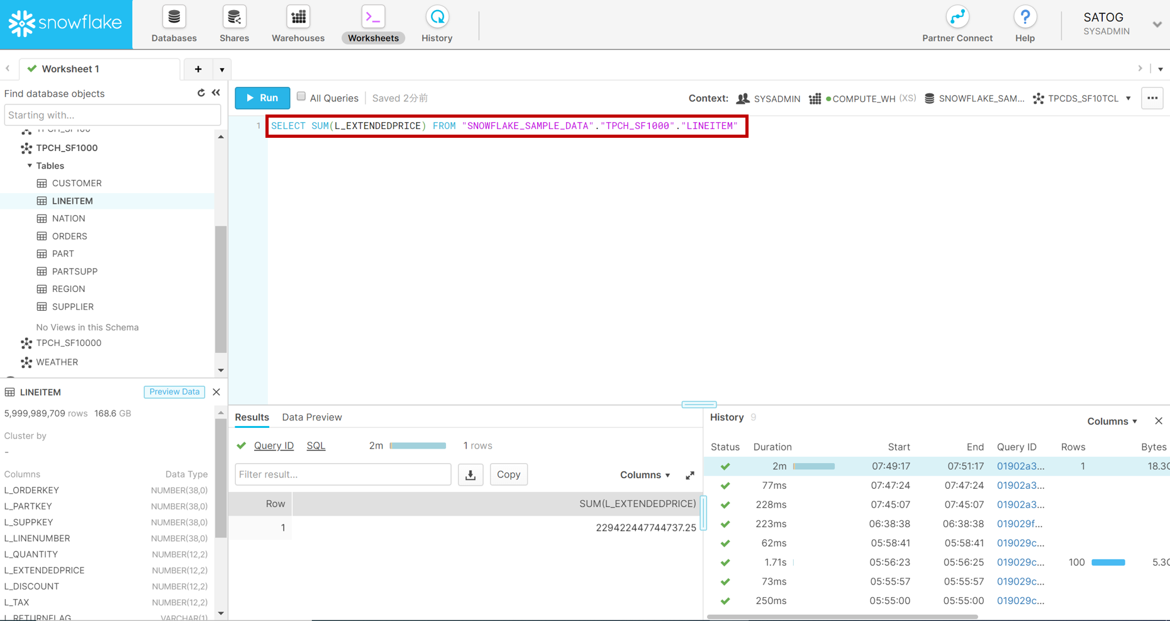The width and height of the screenshot is (1170, 621).
Task: Copy the query results
Action: pyautogui.click(x=509, y=474)
